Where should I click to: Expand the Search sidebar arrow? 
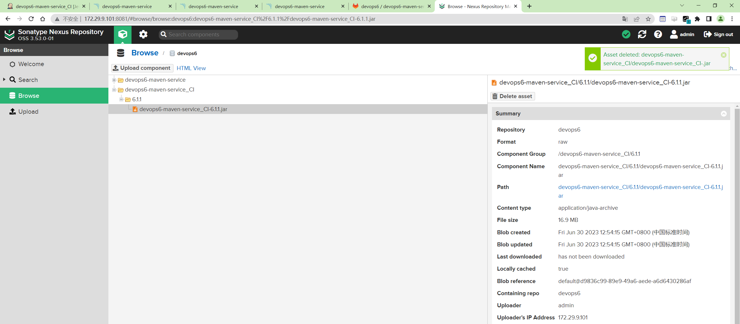4,79
